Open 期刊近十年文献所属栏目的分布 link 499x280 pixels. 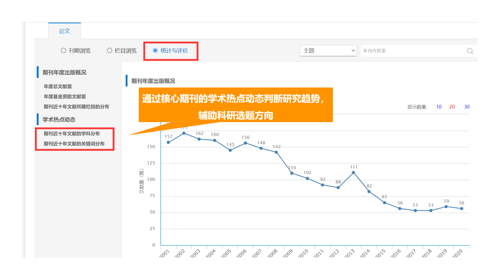(76, 107)
